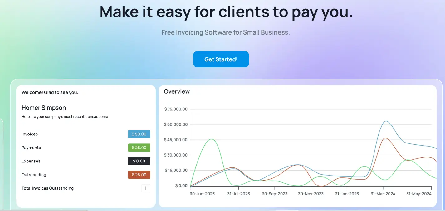This screenshot has height=211, width=445.
Task: Click the Homer Simpson name
Action: click(44, 108)
